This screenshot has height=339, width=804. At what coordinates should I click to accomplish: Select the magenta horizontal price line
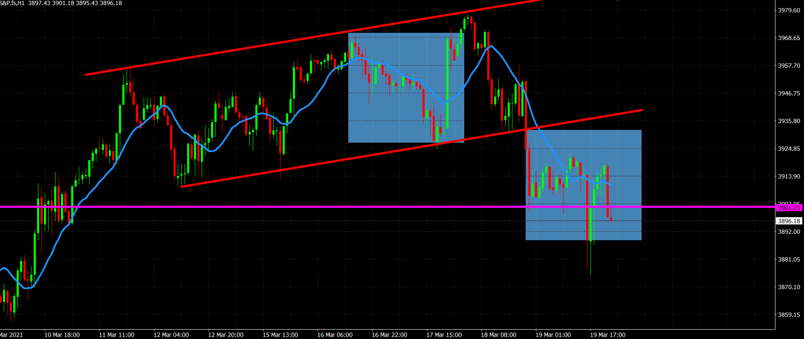point(298,207)
